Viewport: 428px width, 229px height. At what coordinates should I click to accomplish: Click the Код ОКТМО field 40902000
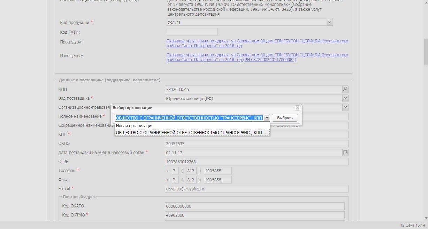pos(254,215)
